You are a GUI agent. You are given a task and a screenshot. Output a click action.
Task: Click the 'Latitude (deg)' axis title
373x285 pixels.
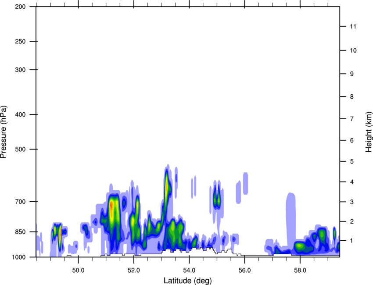[x=187, y=281]
